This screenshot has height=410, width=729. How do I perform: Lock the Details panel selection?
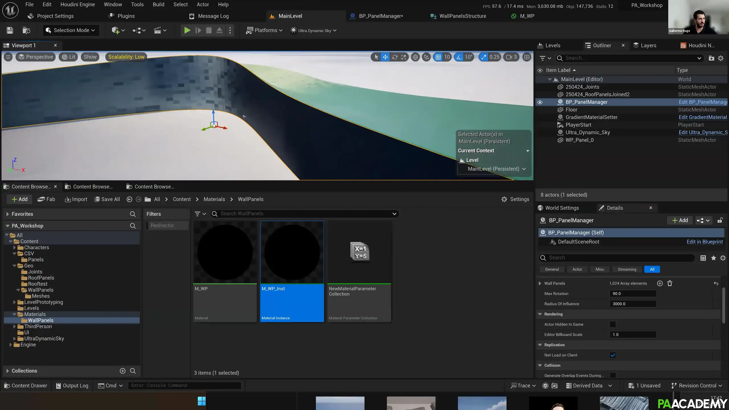click(x=720, y=220)
